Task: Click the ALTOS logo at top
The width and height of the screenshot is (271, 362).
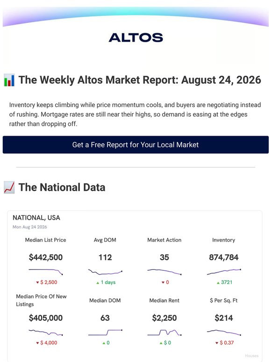Action: click(x=135, y=37)
